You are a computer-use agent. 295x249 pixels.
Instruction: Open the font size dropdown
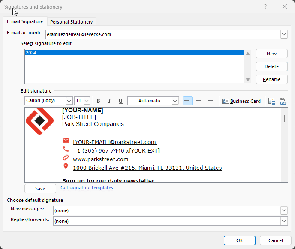tap(87, 101)
